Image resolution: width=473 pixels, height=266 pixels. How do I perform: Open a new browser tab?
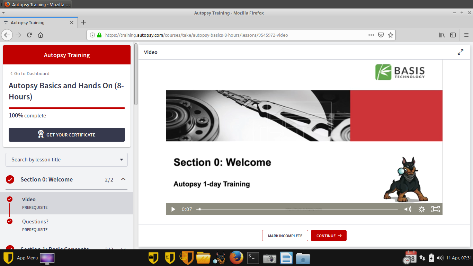click(x=83, y=22)
